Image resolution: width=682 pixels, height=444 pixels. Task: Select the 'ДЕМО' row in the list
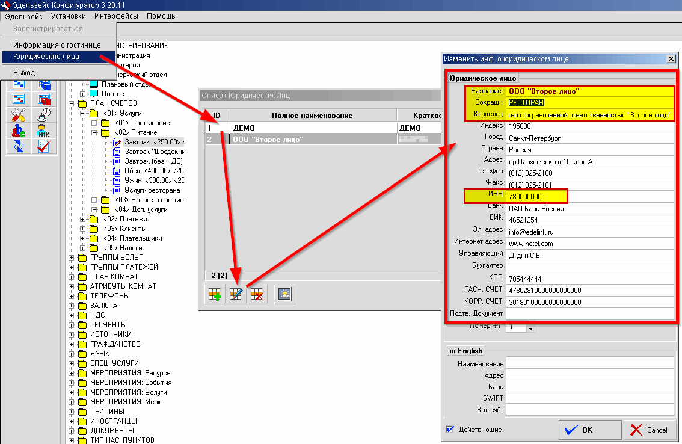(x=313, y=128)
